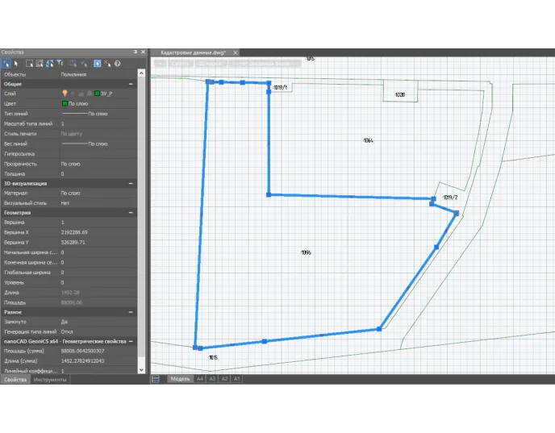555x433 pixels.
Task: Toggle the Замкнуто value Да
Action: coord(97,322)
